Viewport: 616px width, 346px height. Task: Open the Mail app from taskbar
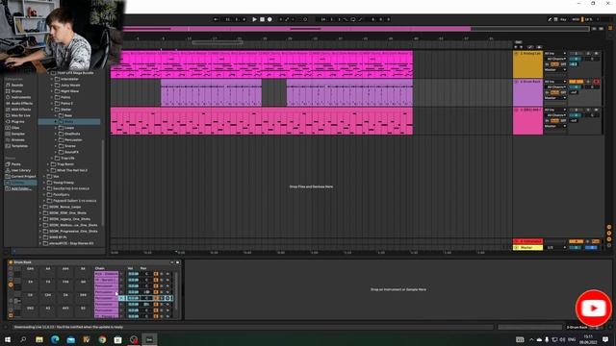point(70,339)
